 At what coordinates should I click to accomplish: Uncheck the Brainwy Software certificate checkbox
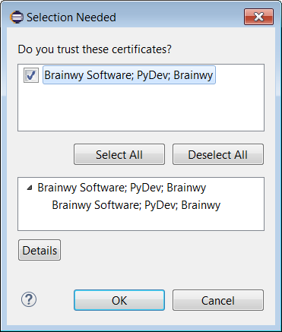coord(31,75)
